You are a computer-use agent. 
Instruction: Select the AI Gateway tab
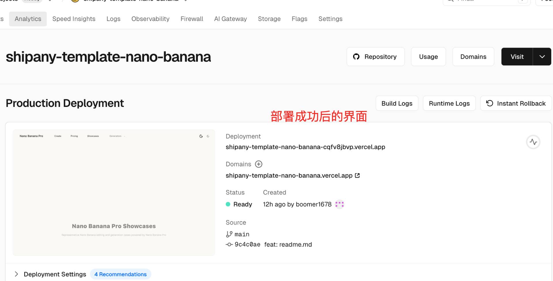click(230, 19)
